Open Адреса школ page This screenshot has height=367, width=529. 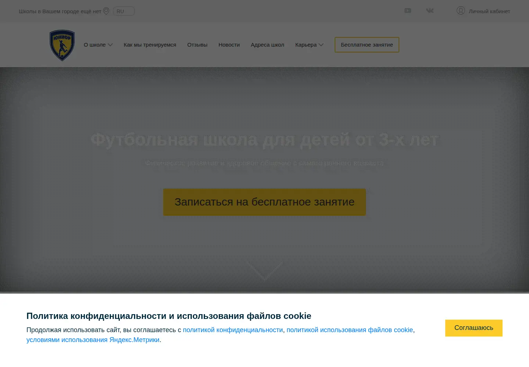pyautogui.click(x=267, y=45)
